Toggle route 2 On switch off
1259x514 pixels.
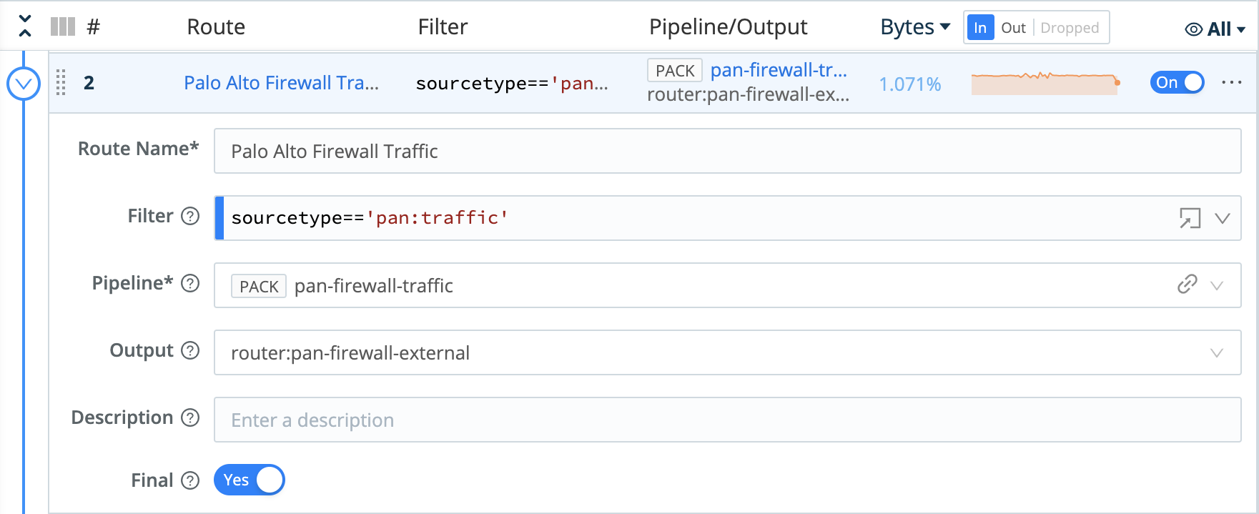1177,83
